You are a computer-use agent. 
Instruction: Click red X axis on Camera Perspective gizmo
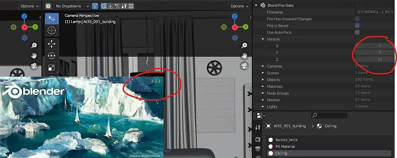coord(235,27)
